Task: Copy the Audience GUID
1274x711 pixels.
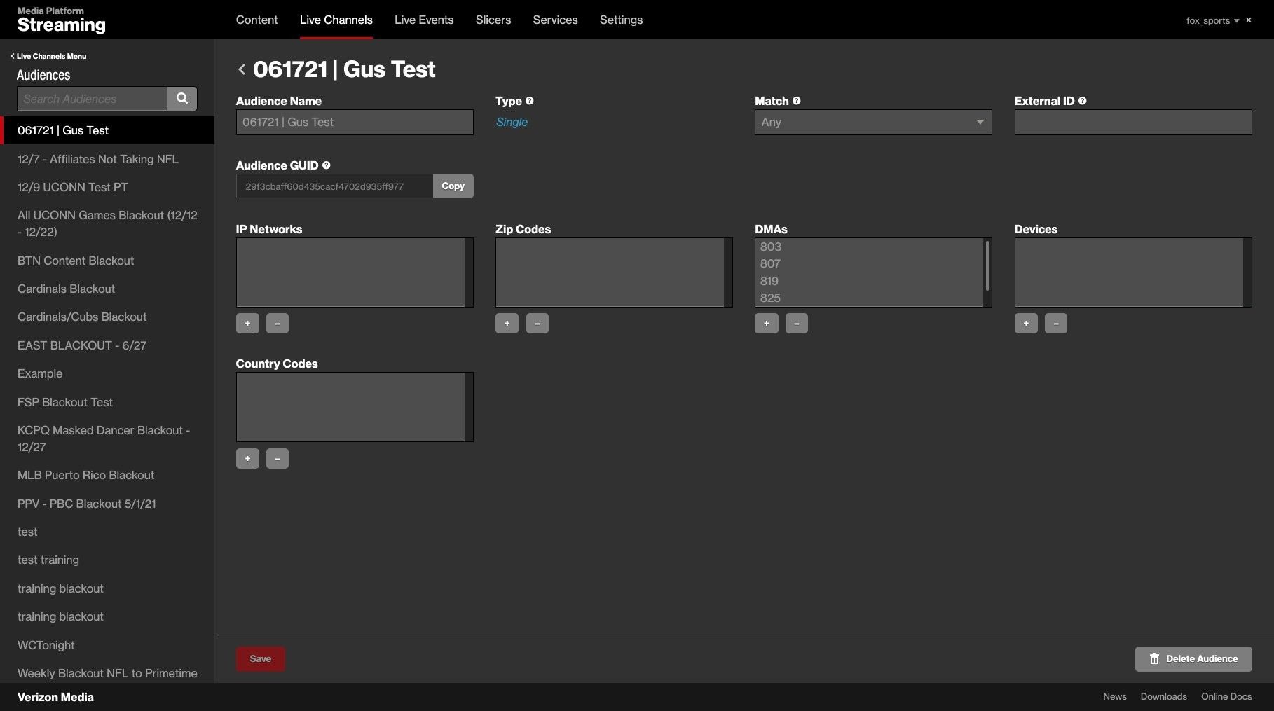Action: (453, 186)
